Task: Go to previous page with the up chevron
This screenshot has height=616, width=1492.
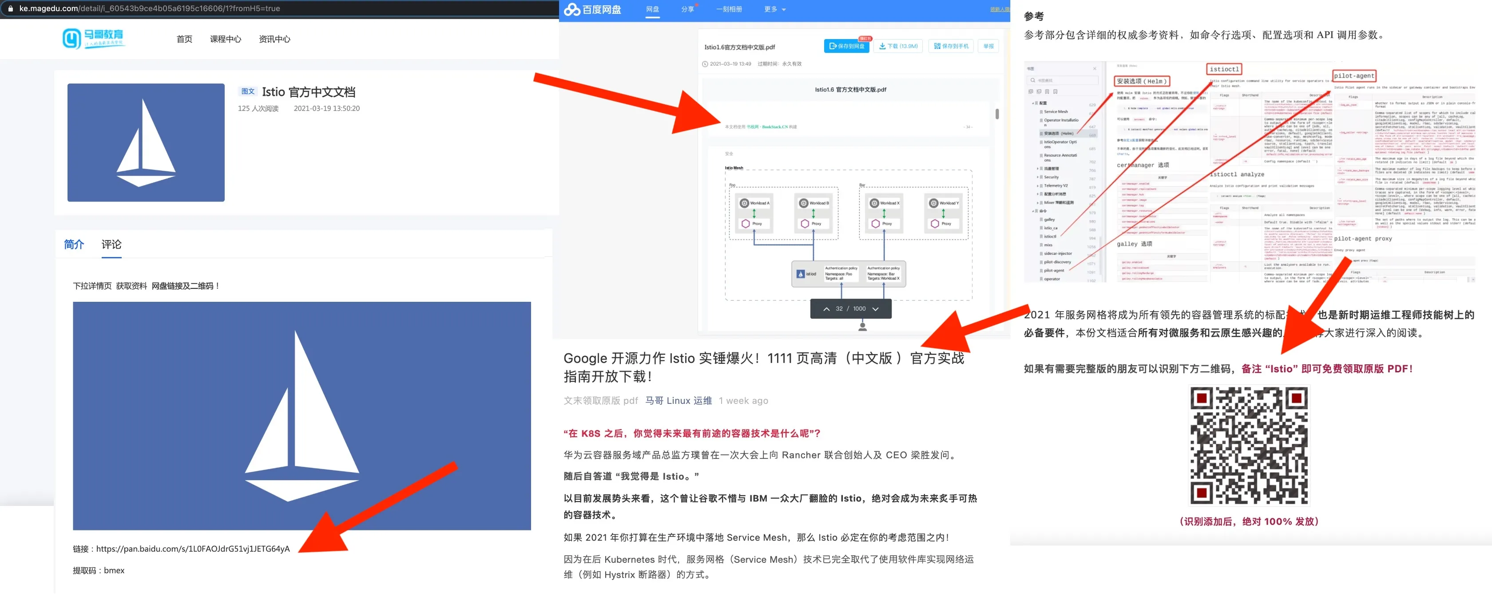Action: tap(826, 309)
